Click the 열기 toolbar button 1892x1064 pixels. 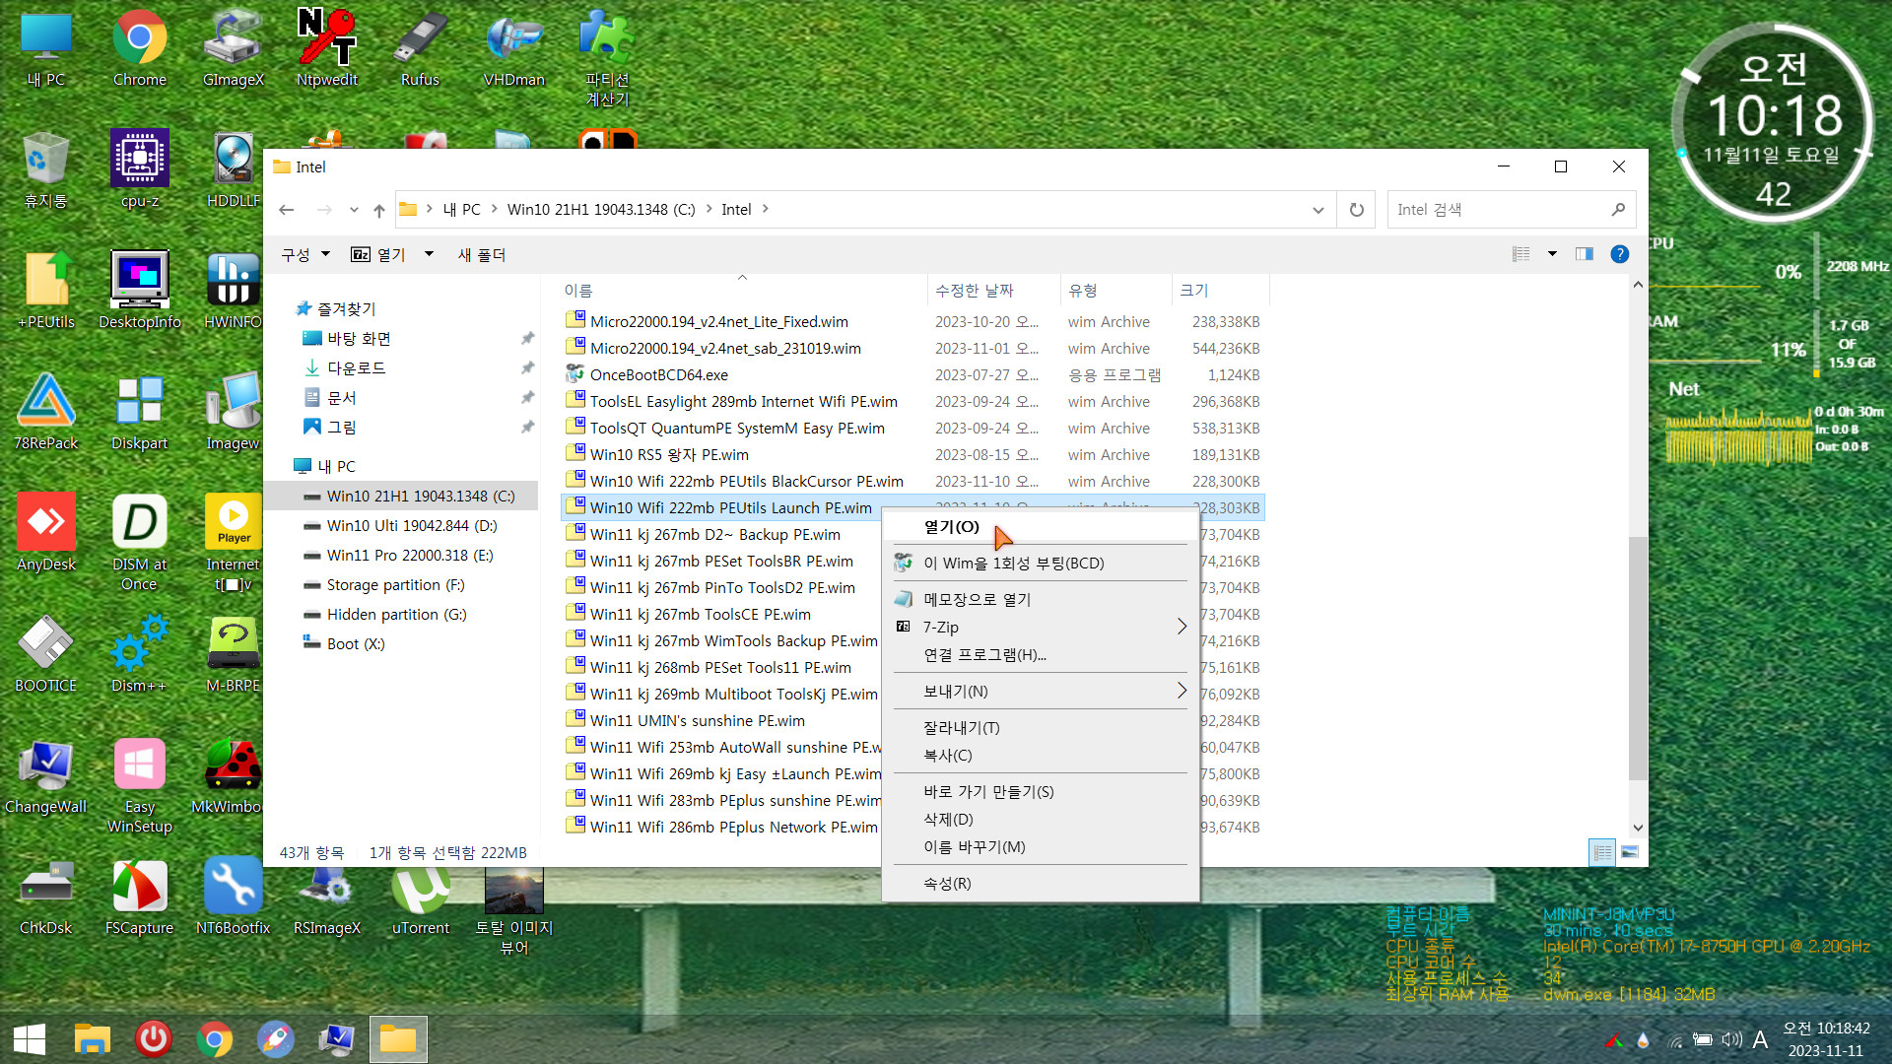[x=379, y=254]
